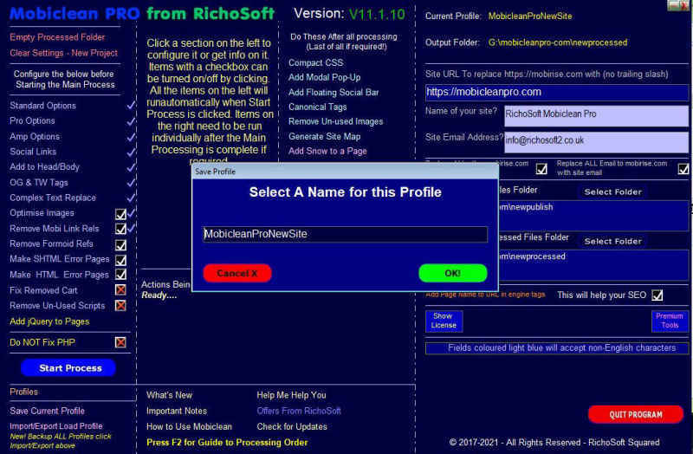
Task: Click Add jQuery to Pages
Action: tap(49, 321)
